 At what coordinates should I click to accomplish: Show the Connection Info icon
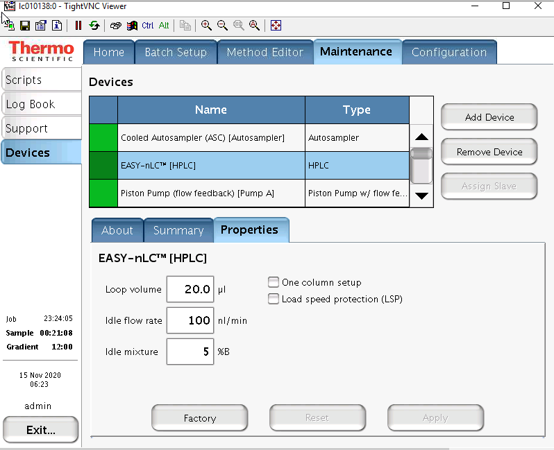click(57, 26)
